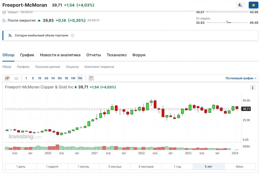Go to Прошлые данные sub-section
This screenshot has height=175, width=261.
pos(48,67)
